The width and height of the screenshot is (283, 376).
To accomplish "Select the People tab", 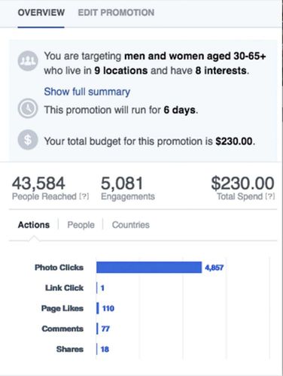I will pyautogui.click(x=81, y=225).
